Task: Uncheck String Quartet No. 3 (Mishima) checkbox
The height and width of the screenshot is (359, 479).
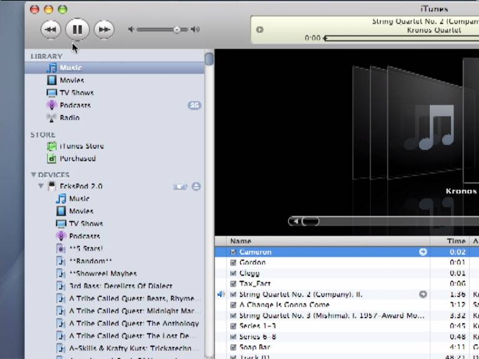Action: click(233, 315)
